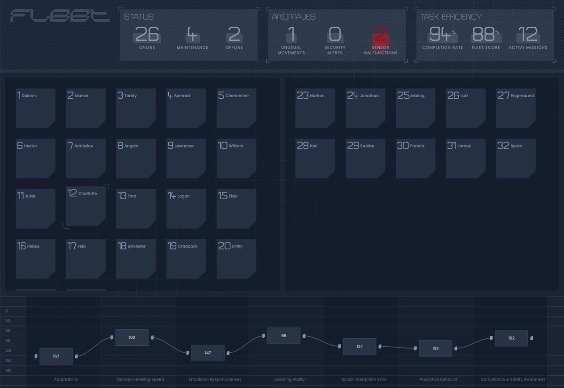Click the Emotional Responsiveness axis label
564x388 pixels.
(215, 380)
